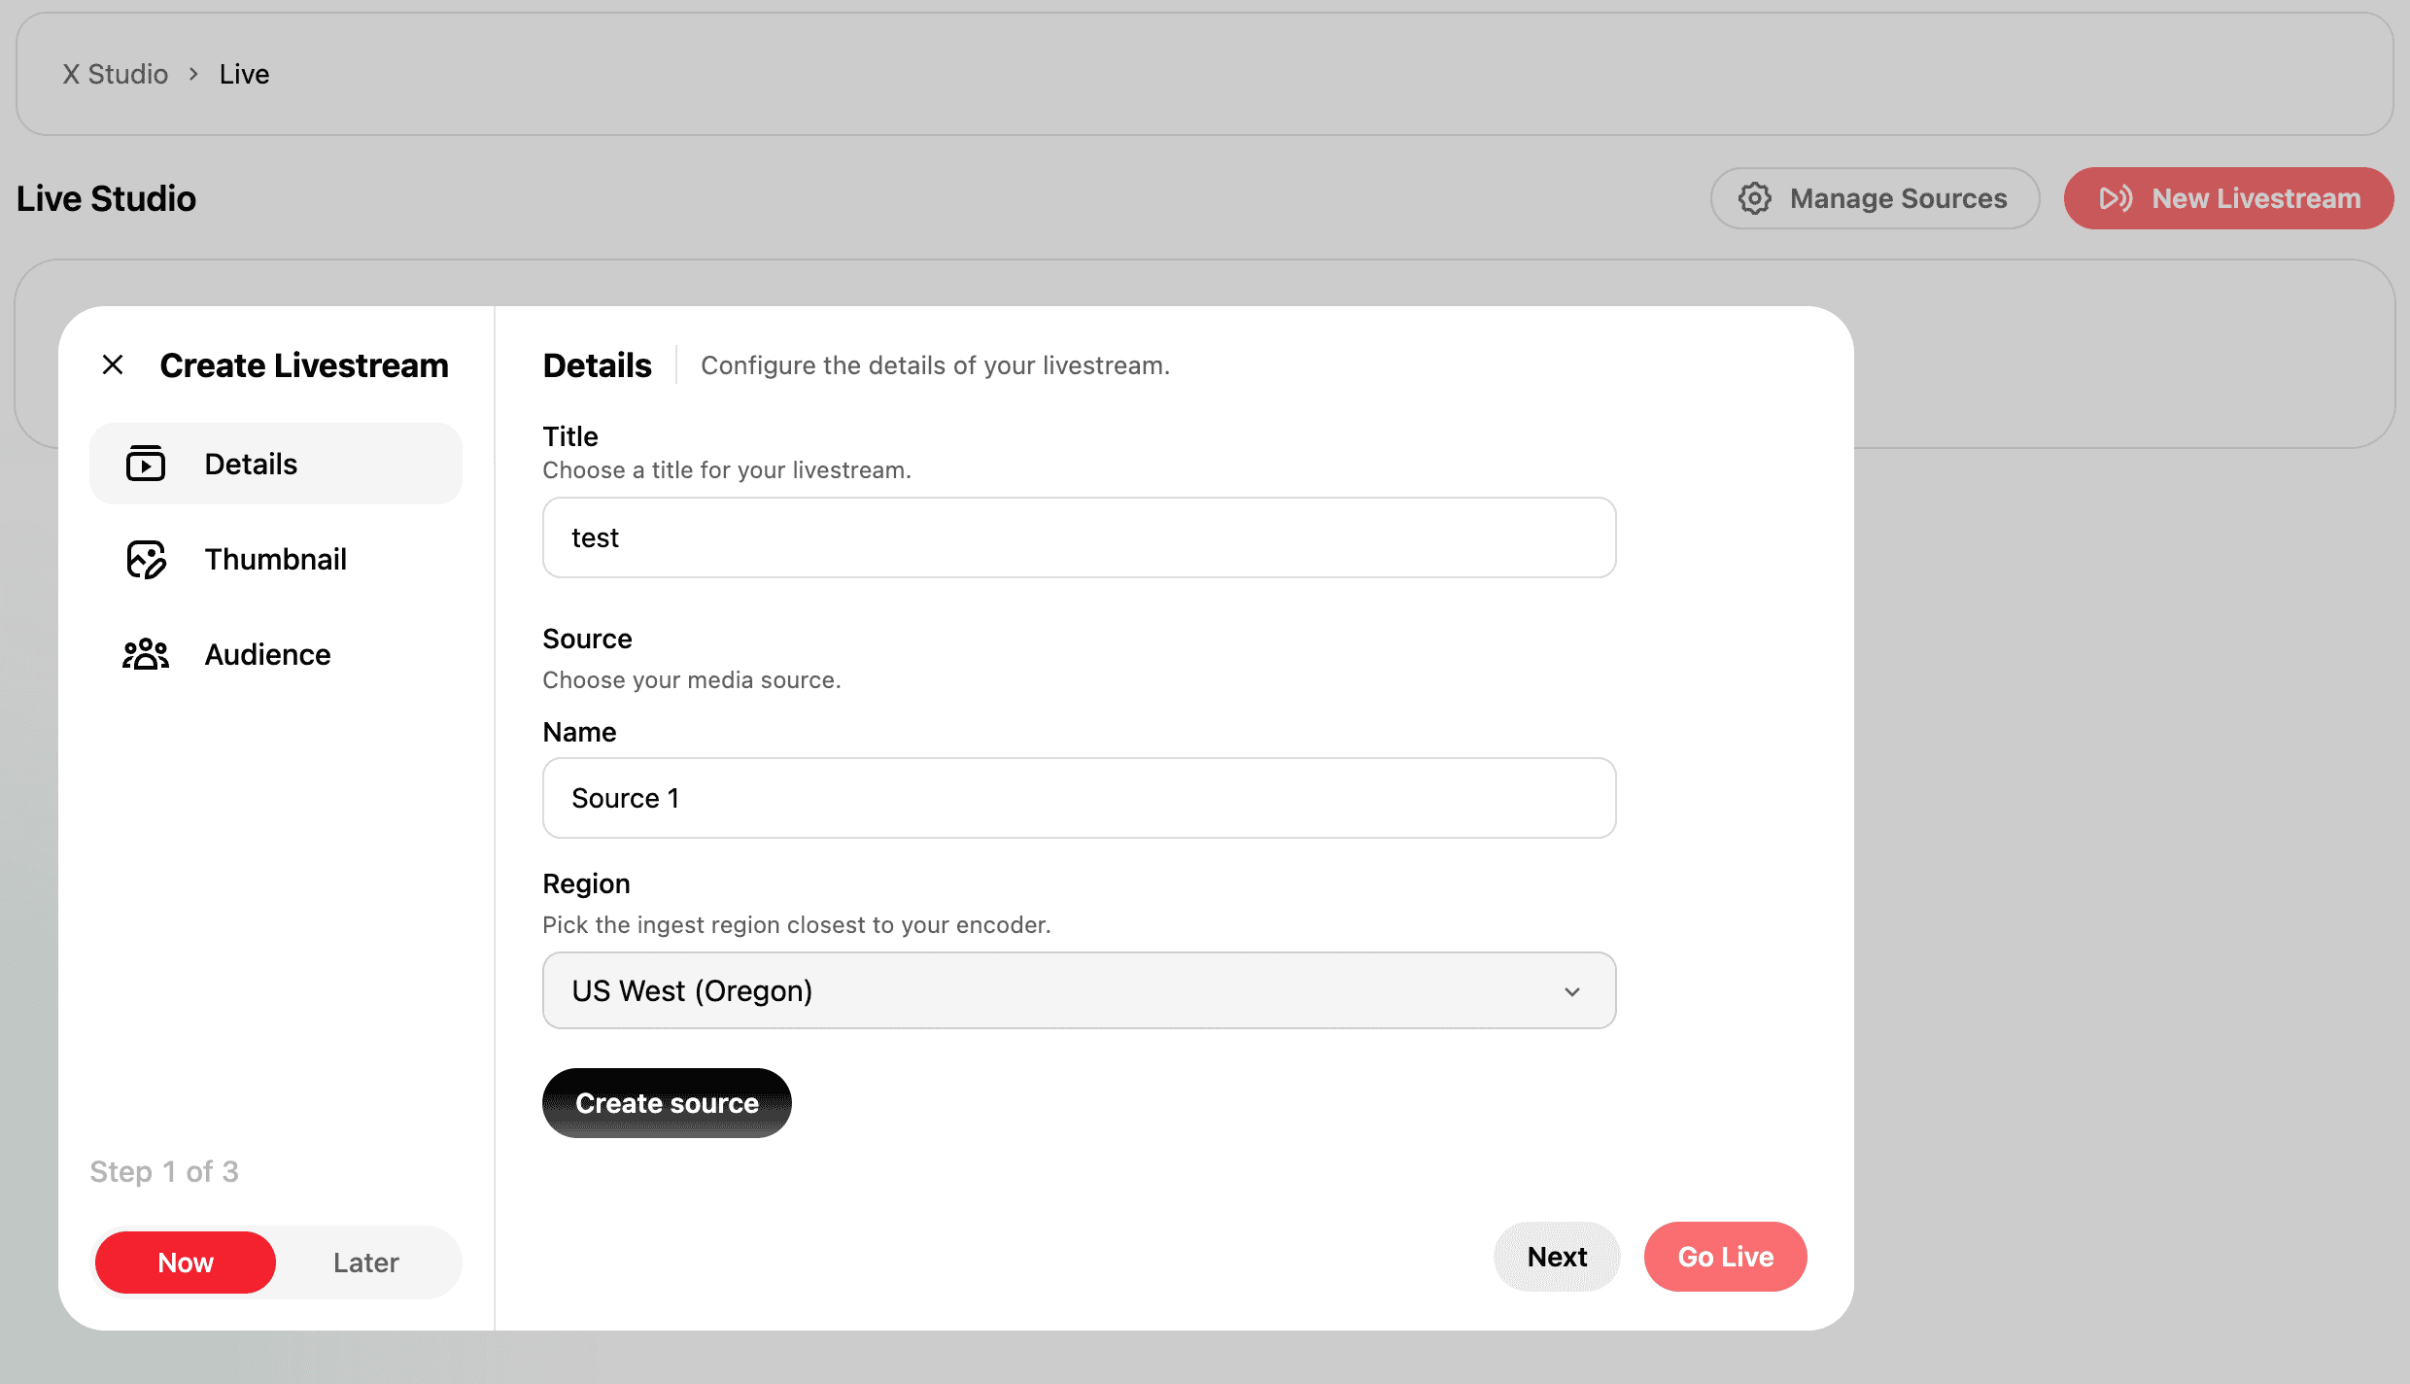Image resolution: width=2410 pixels, height=1384 pixels.
Task: Select the Now schedule option
Action: pos(186,1263)
